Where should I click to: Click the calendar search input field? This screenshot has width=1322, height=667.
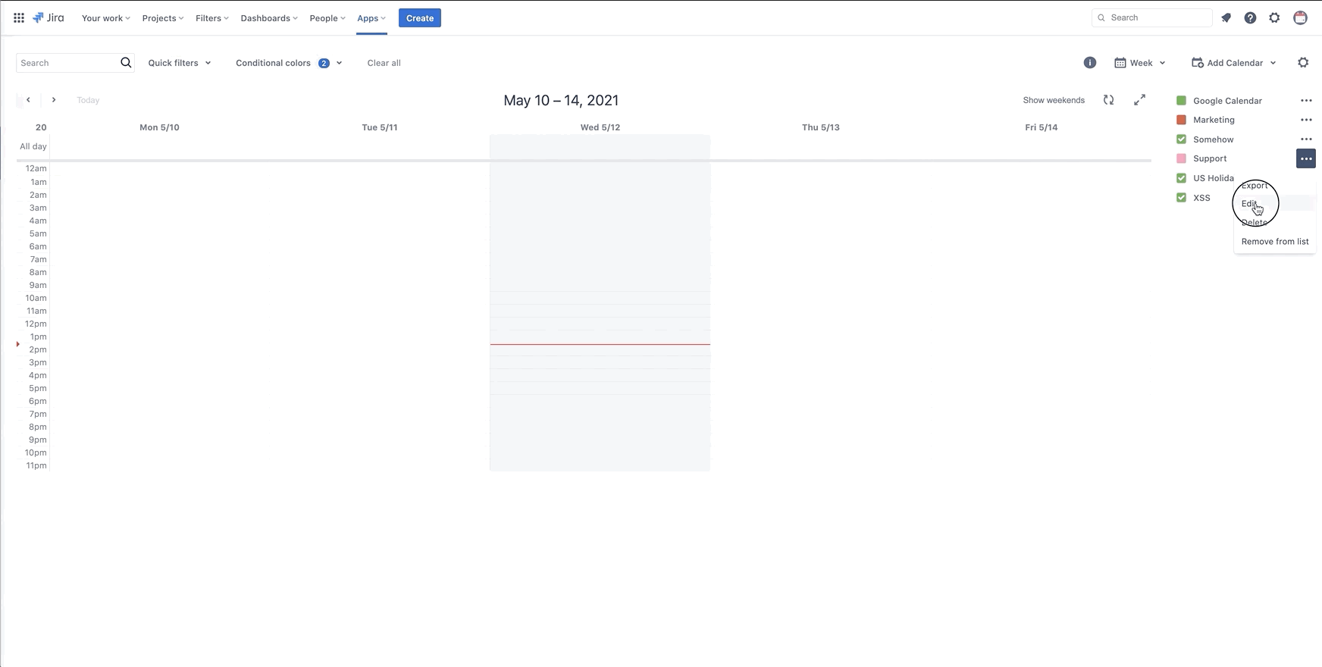[x=67, y=63]
